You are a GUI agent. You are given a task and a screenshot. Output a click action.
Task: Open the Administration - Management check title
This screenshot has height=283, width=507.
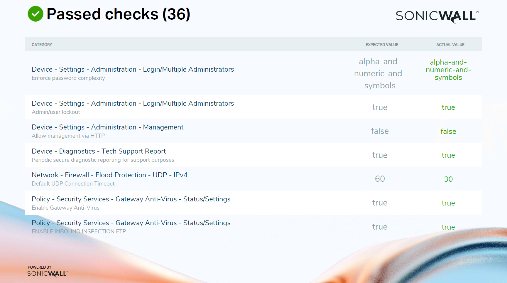(x=107, y=127)
